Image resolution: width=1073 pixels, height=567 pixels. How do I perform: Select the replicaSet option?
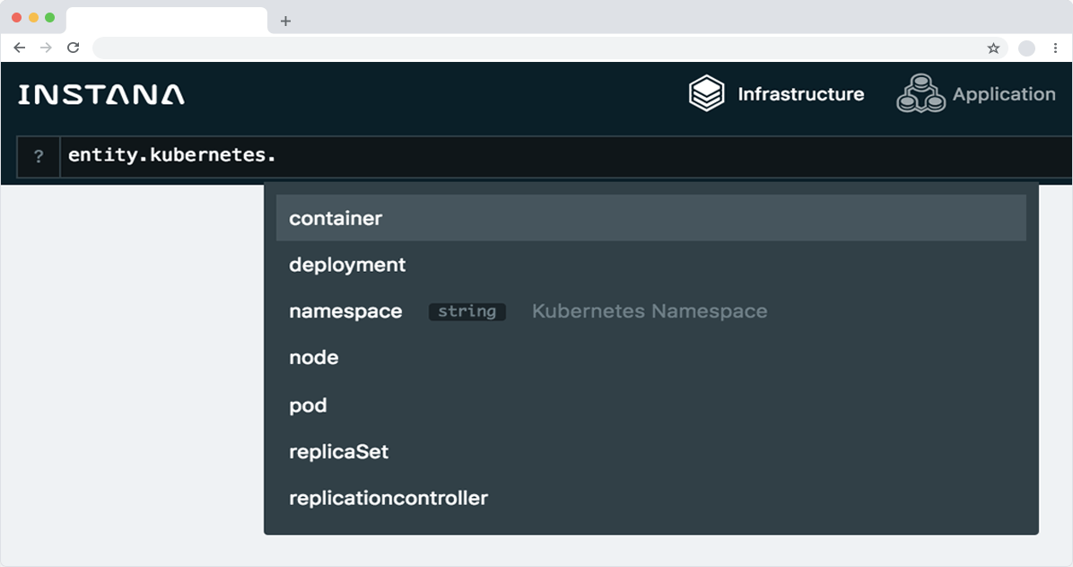tap(338, 451)
